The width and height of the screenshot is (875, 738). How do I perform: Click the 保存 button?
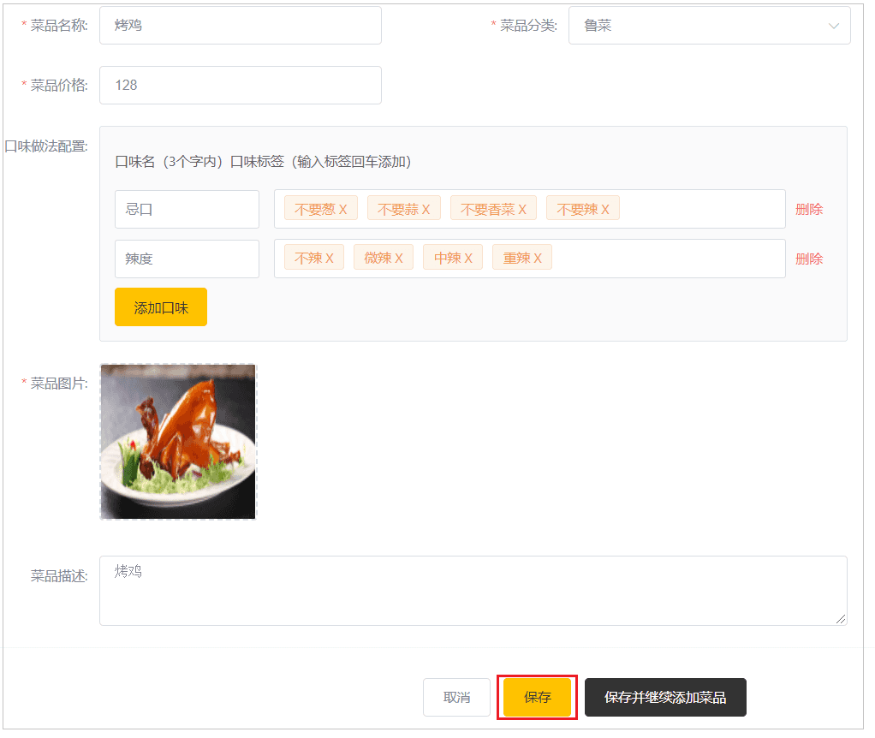point(538,698)
